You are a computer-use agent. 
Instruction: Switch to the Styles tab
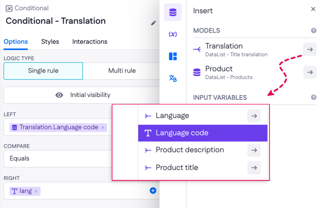point(50,42)
